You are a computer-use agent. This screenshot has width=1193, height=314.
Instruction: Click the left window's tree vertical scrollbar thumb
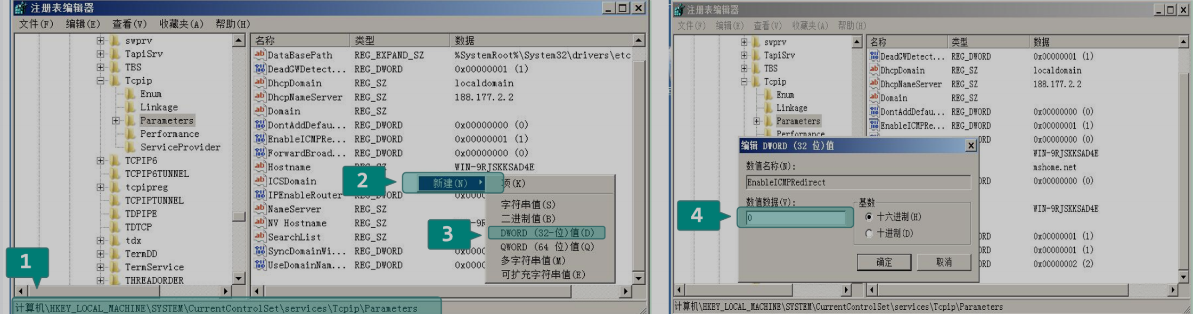tap(239, 216)
